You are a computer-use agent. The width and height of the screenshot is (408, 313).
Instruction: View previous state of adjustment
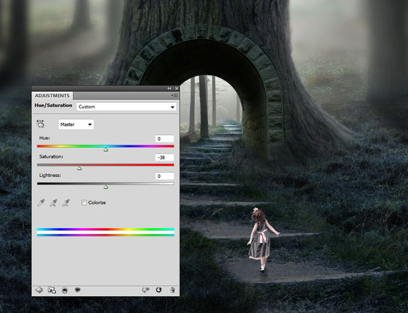(x=146, y=289)
